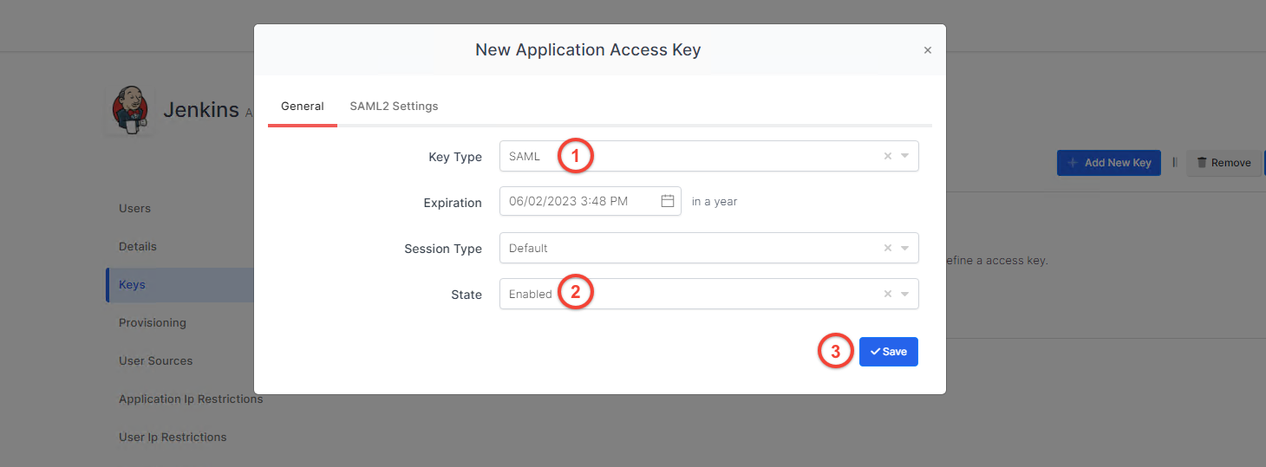Open the Provisioning sidebar item
Image resolution: width=1266 pixels, height=467 pixels.
point(153,322)
